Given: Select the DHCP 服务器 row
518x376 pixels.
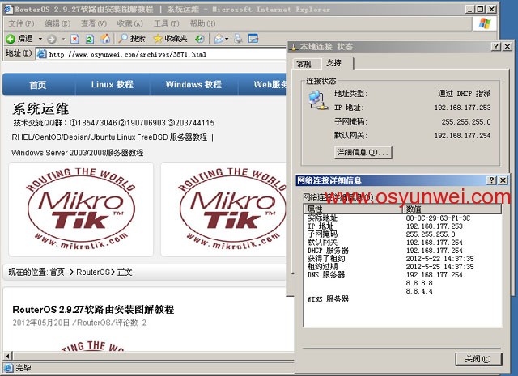Looking at the screenshot, I should pos(402,250).
